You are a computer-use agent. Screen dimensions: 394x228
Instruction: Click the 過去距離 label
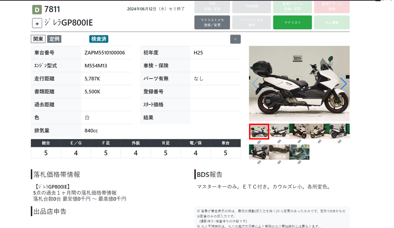tap(44, 105)
